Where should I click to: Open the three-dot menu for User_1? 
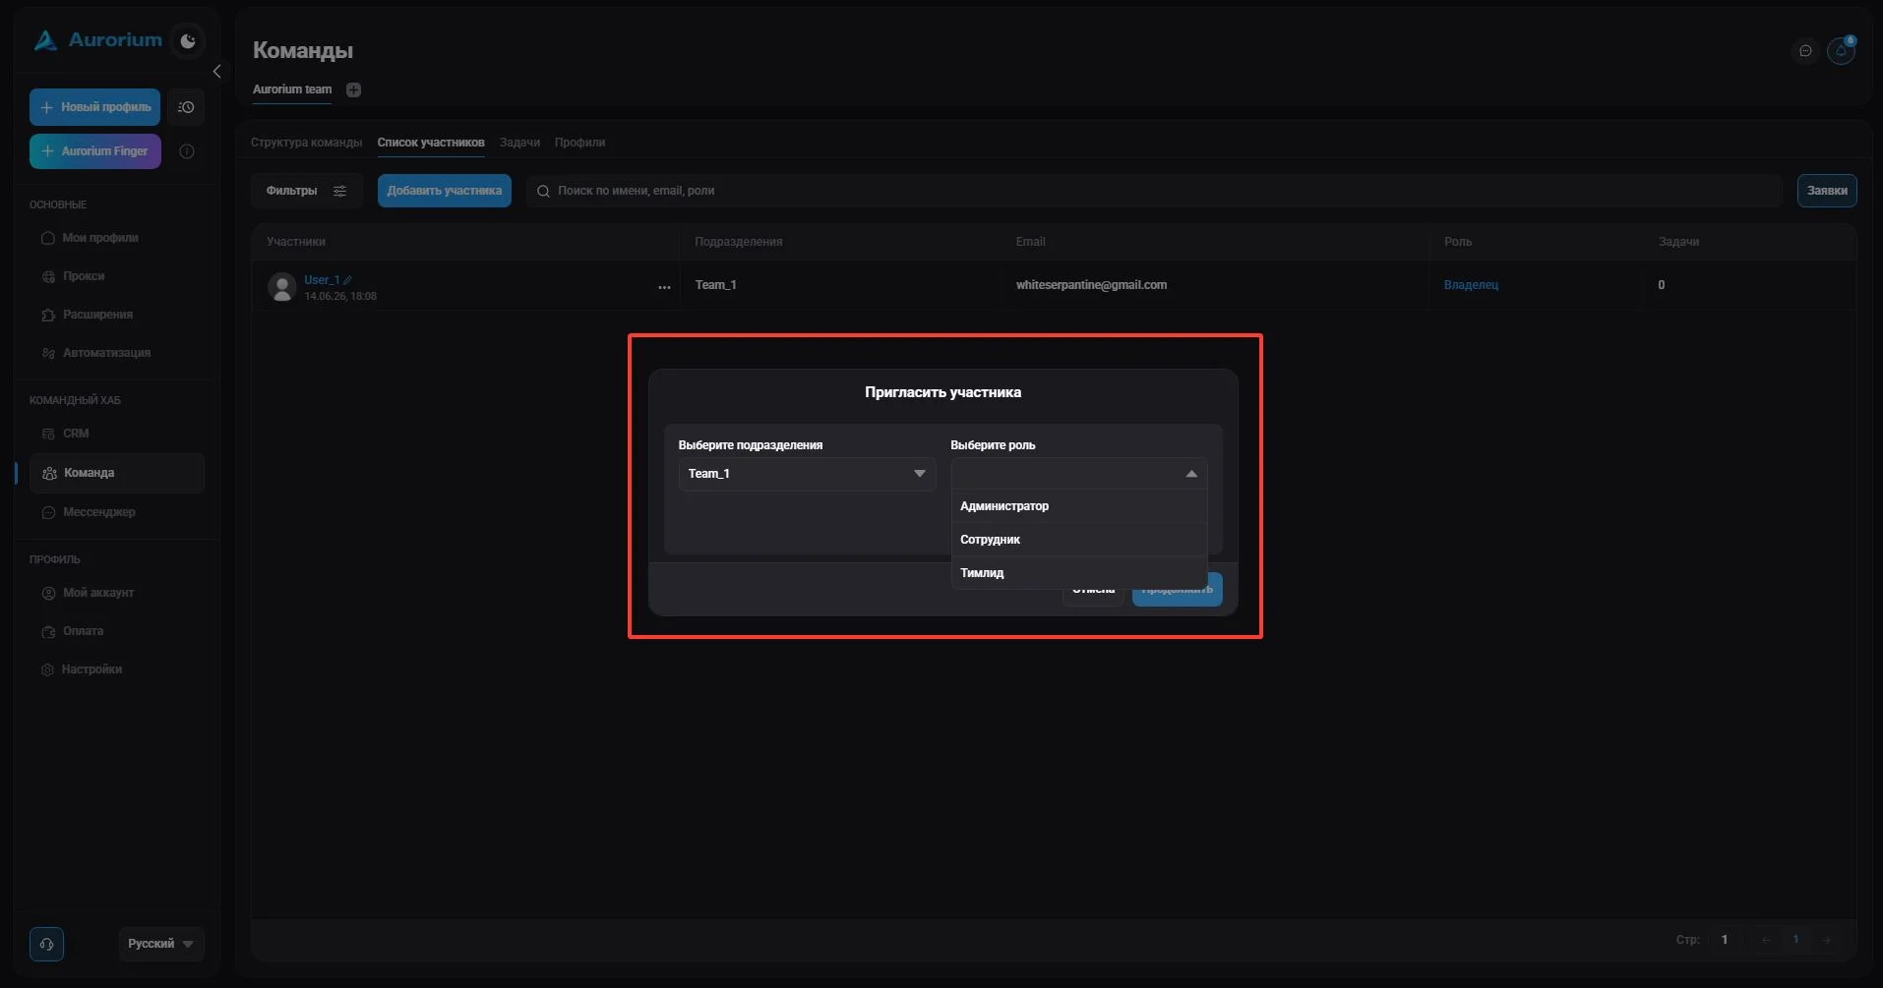click(664, 287)
